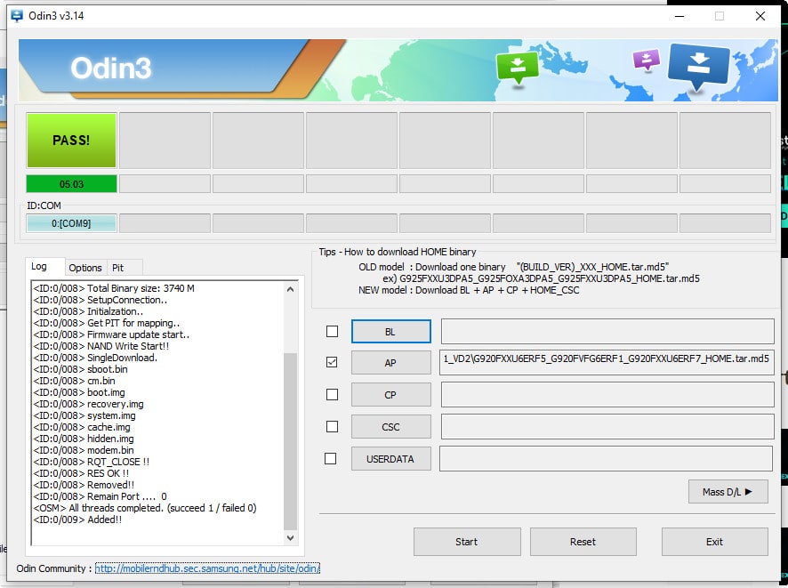This screenshot has height=588, width=788.
Task: Click the CP file path field
Action: click(607, 394)
